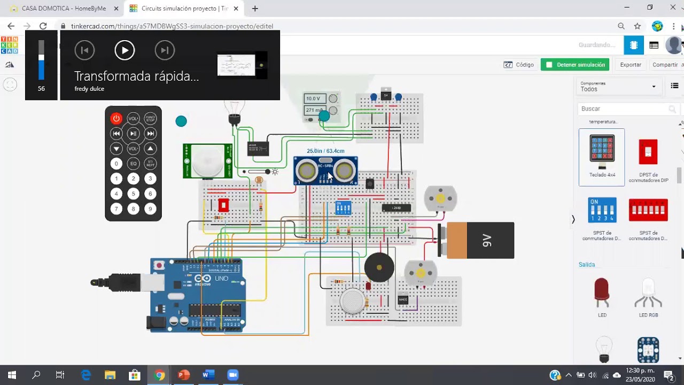Open the circuit view icon
This screenshot has width=684, height=385.
(634, 45)
